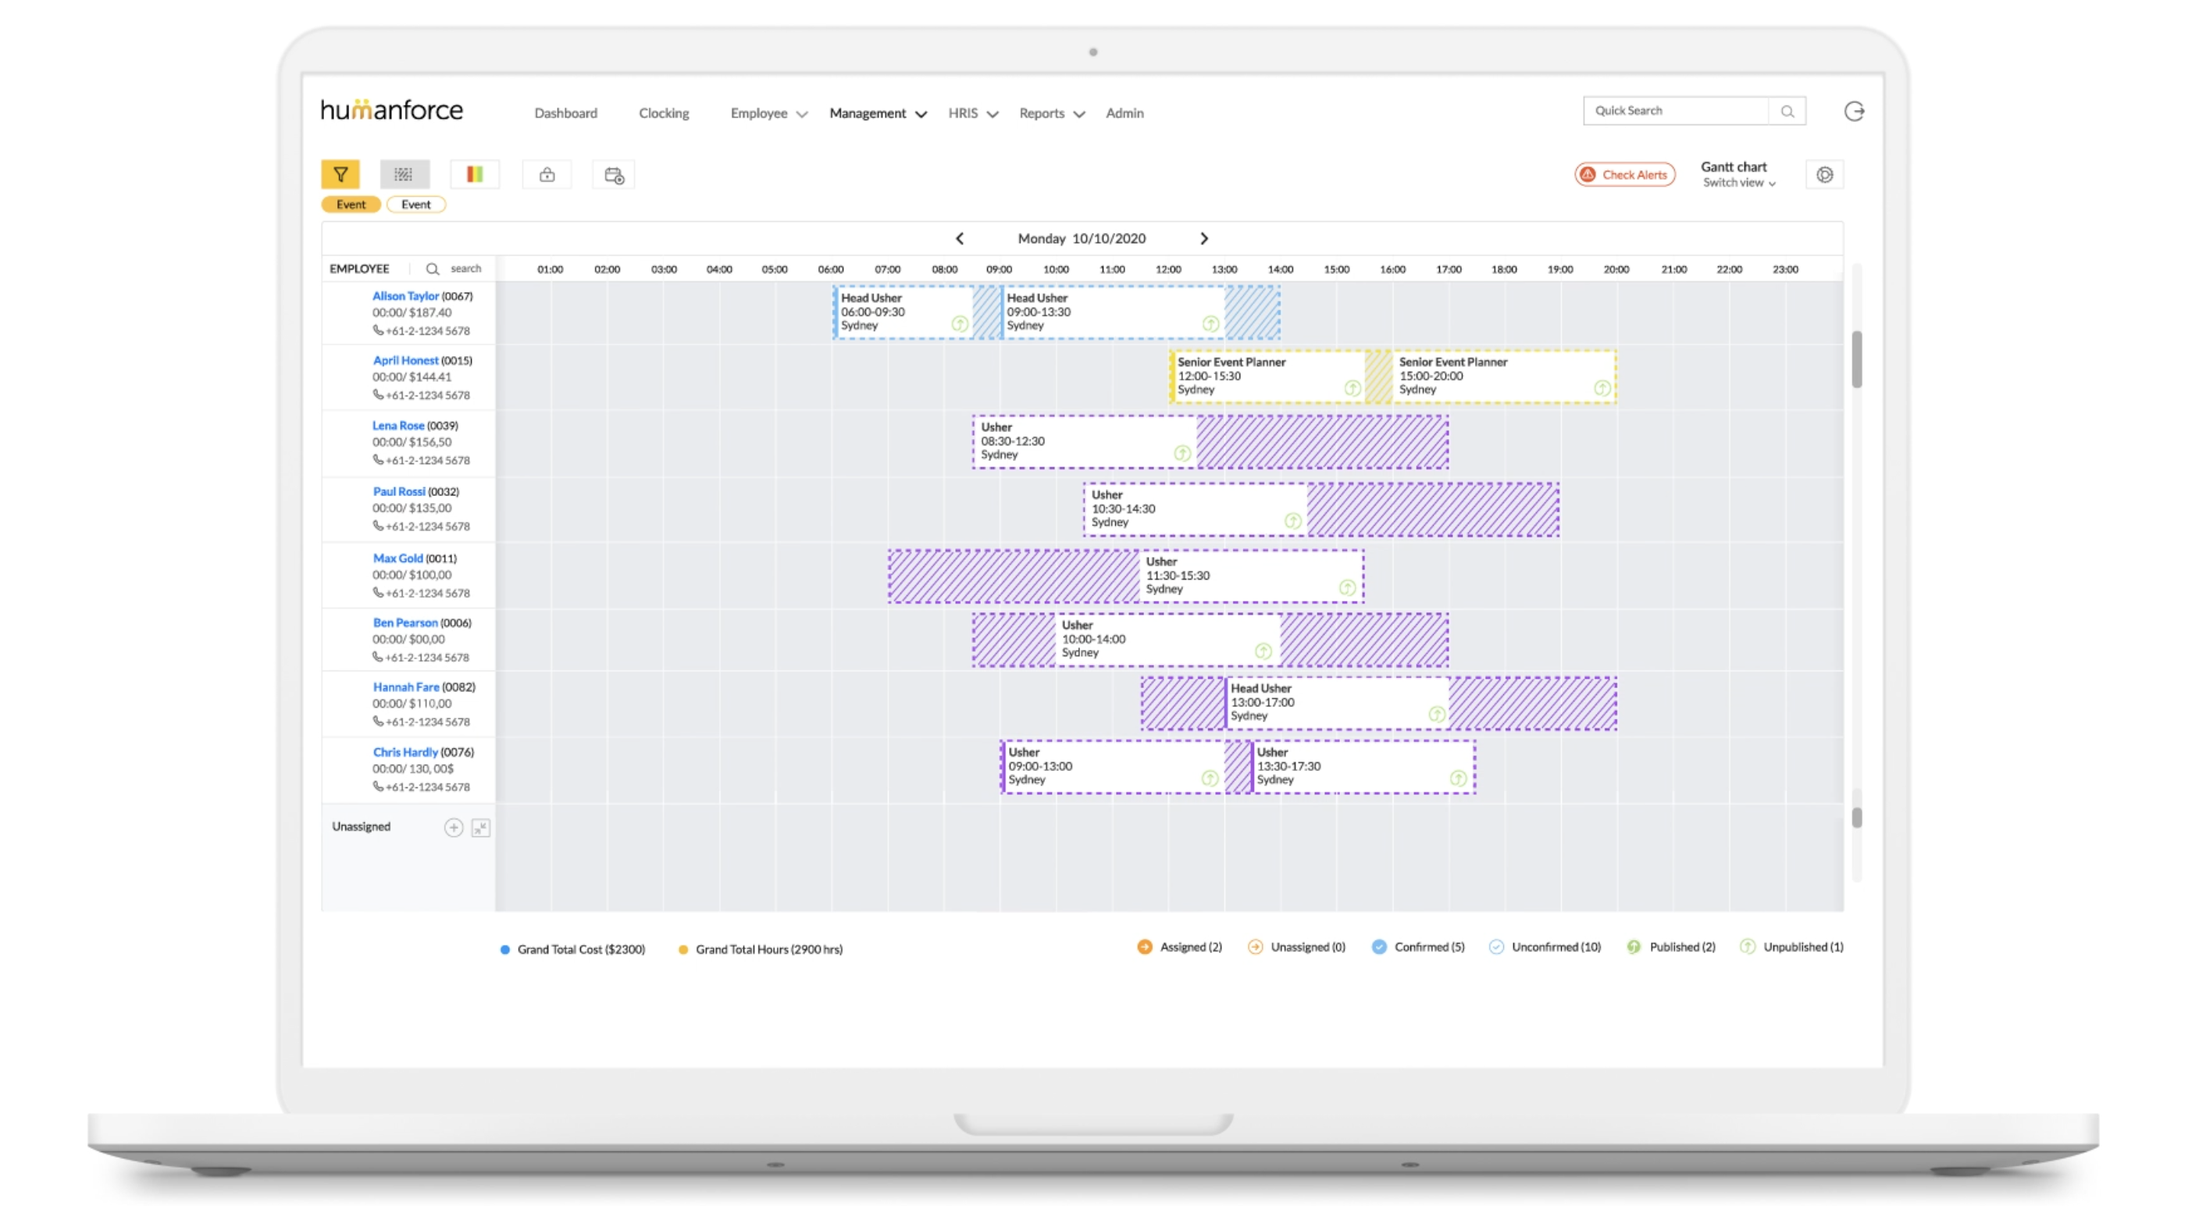Viewport: 2199px width, 1206px height.
Task: Open Alison Taylor's employee profile link
Action: (405, 295)
